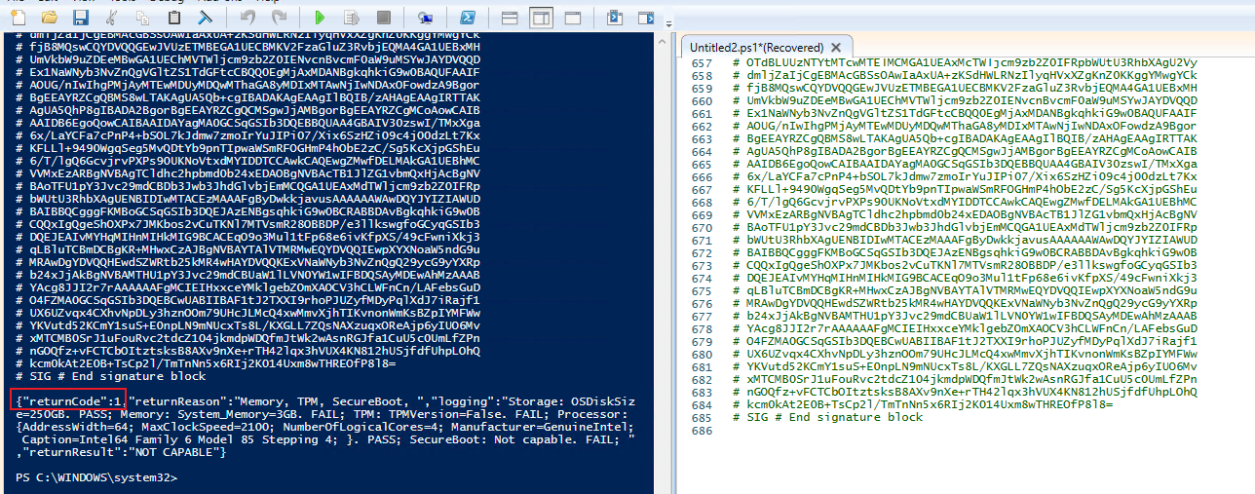
Task: Show script pane on top layout icon
Action: click(x=510, y=18)
